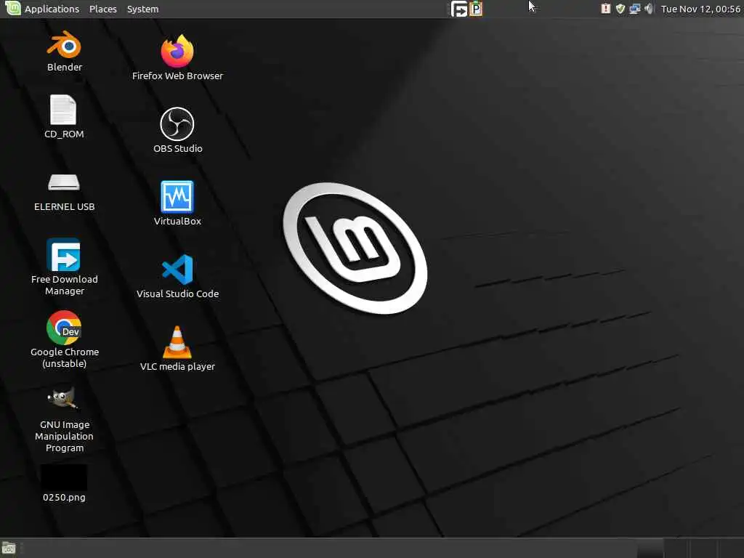Select the VirtualBox desktop icon

coord(177,197)
